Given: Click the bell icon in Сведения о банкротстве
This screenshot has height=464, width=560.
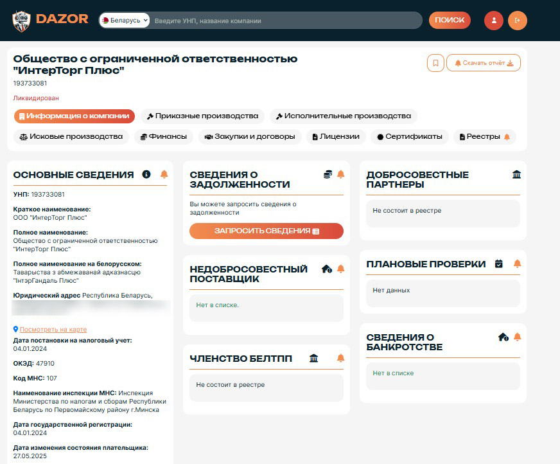Looking at the screenshot, I should [517, 337].
